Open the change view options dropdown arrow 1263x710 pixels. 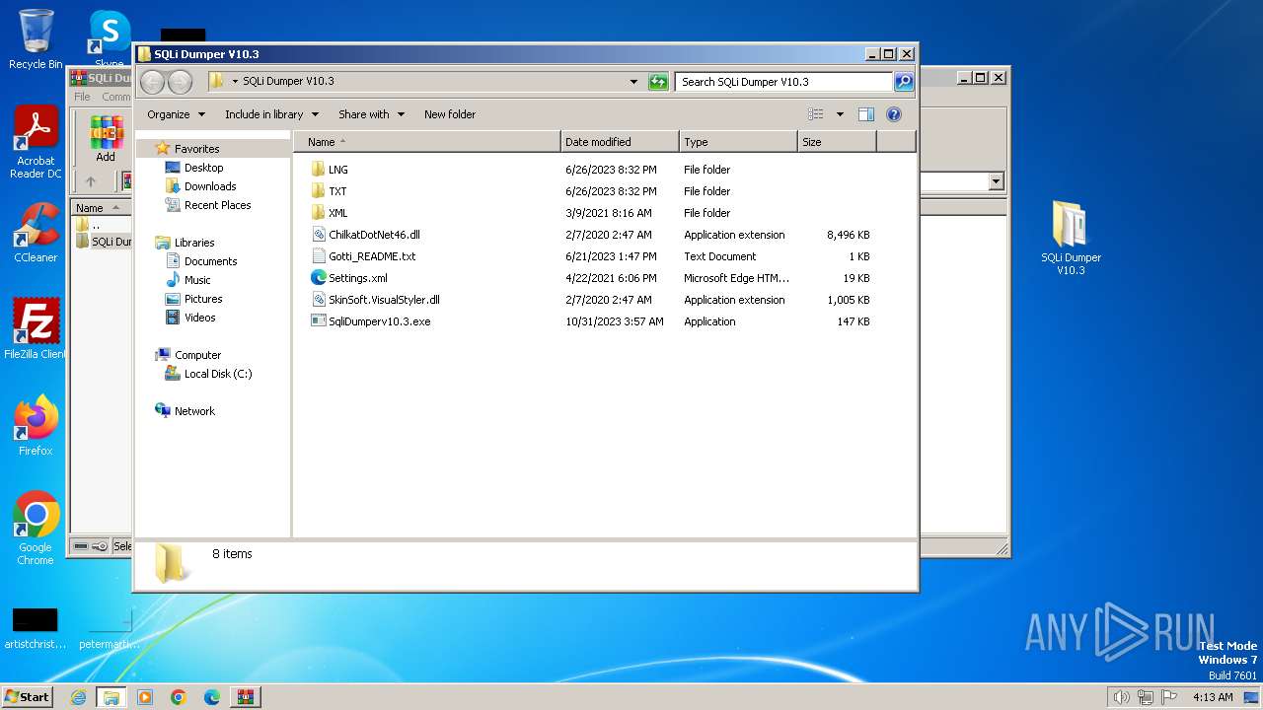840,114
